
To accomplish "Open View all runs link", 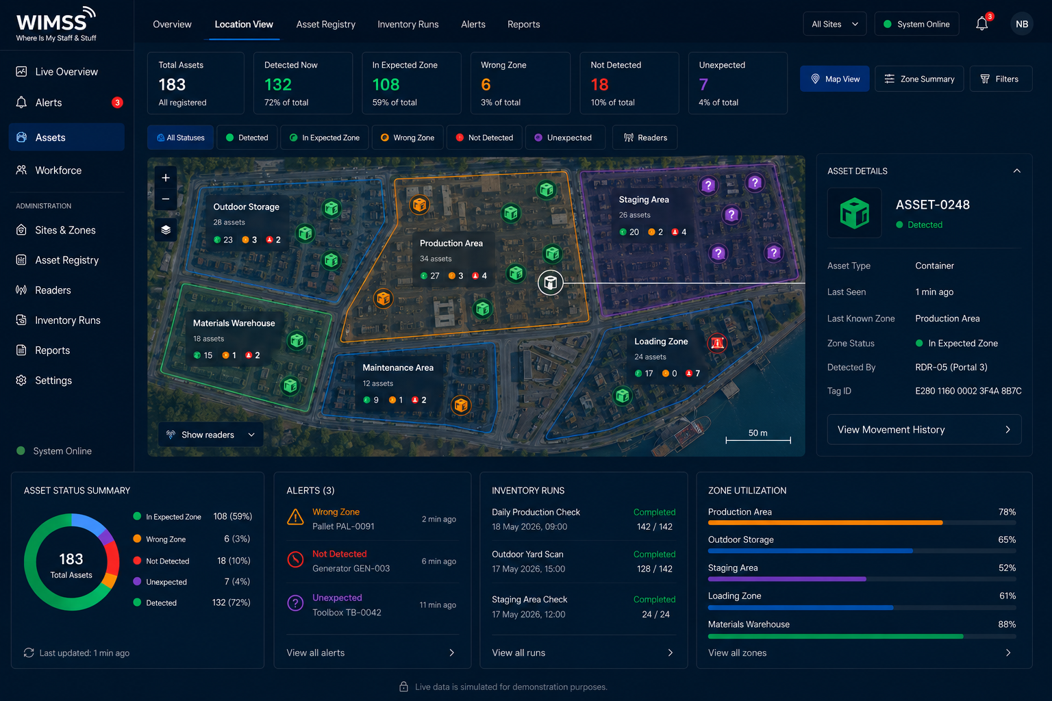I will tap(583, 653).
